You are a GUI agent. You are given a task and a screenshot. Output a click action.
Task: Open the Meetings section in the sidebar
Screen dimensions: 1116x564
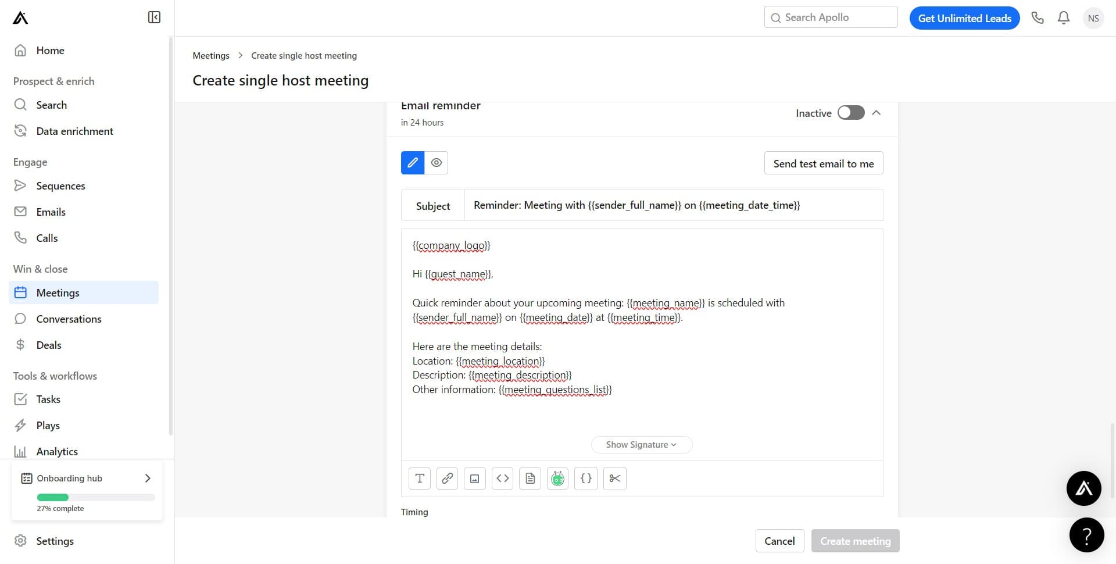(58, 292)
